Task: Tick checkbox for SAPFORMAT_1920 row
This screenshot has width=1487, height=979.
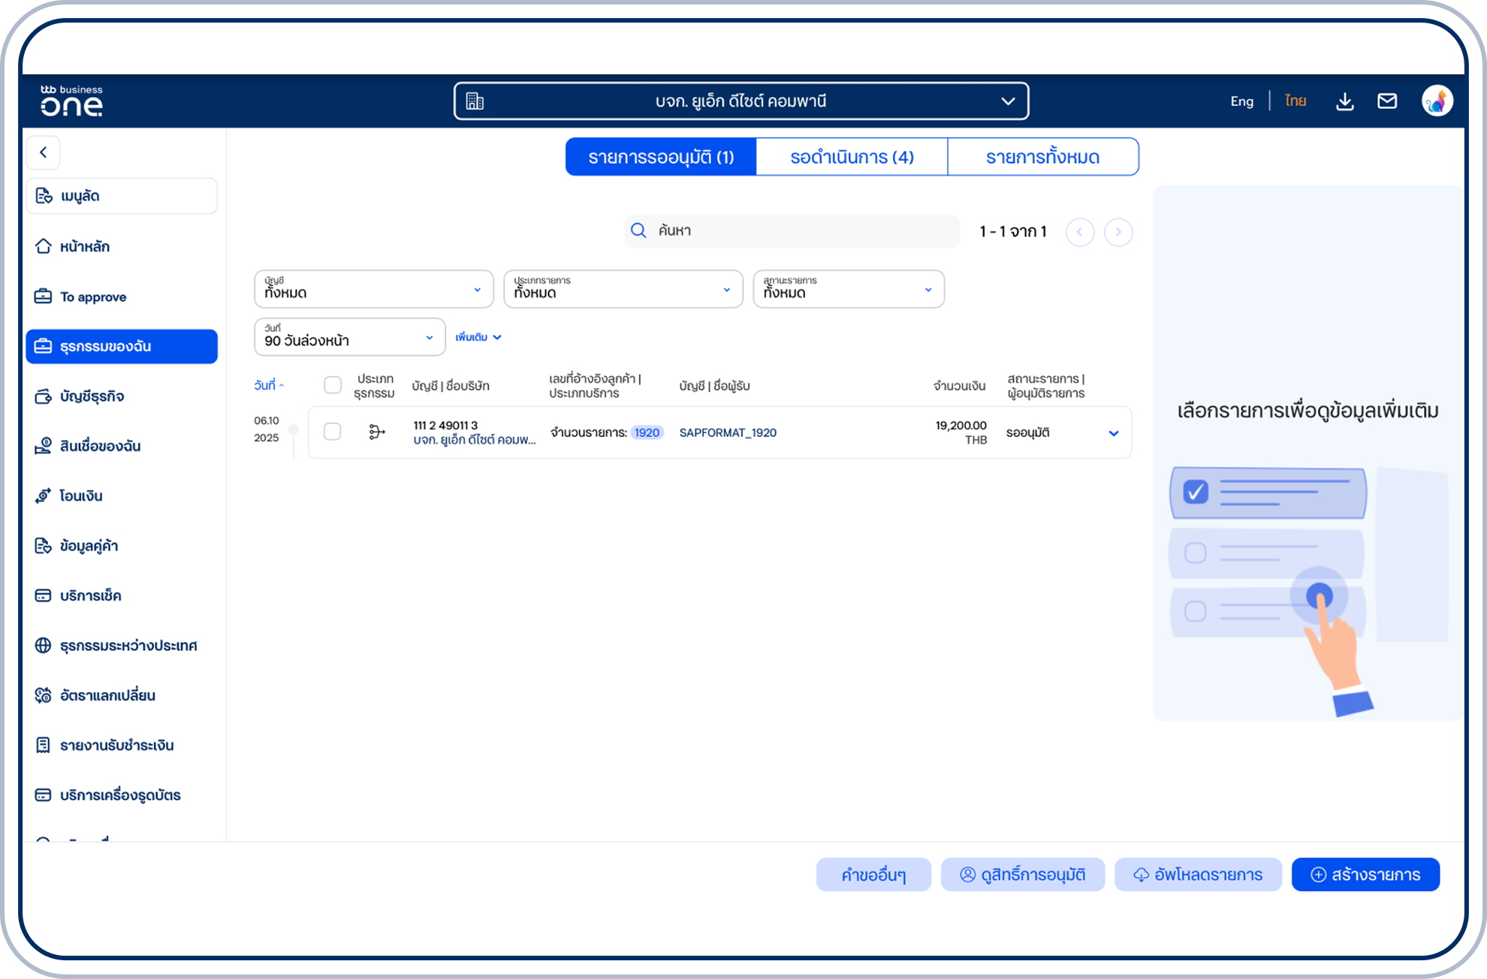Action: 333,432
